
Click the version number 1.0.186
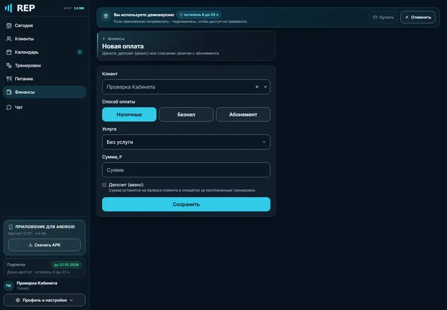pos(79,8)
